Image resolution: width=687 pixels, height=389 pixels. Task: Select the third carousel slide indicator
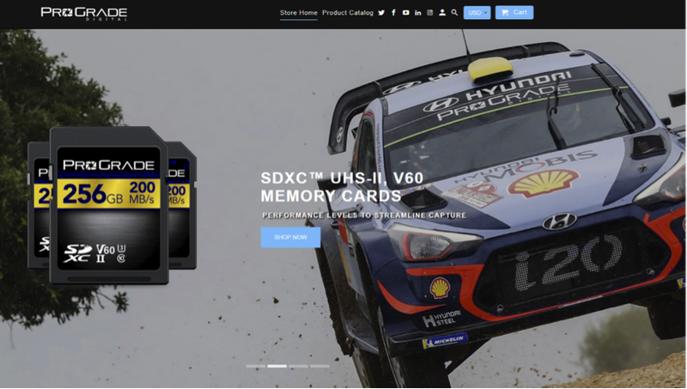(298, 366)
